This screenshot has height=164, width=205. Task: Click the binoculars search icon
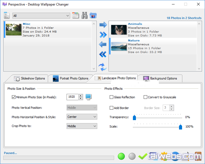pyautogui.click(x=85, y=15)
